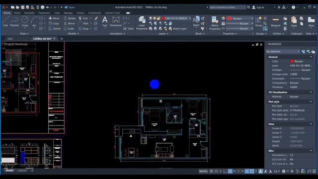The width and height of the screenshot is (318, 179).
Task: Start the Fillet command
Action: 83,23
